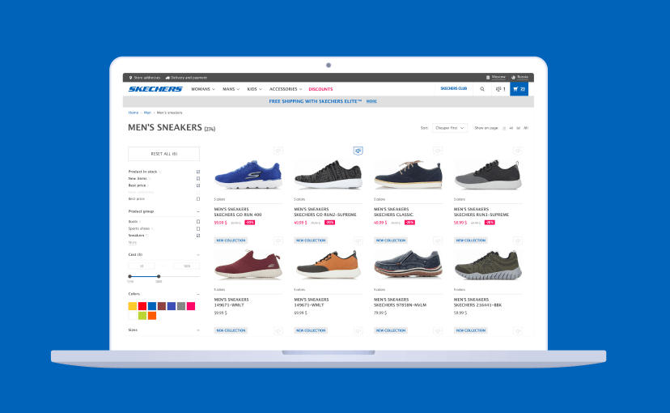Collapse the Sizes filter section
This screenshot has width=670, height=413.
pyautogui.click(x=198, y=330)
